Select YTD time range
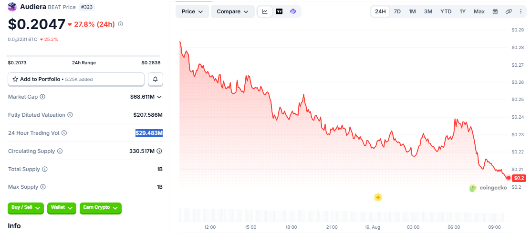 [446, 11]
